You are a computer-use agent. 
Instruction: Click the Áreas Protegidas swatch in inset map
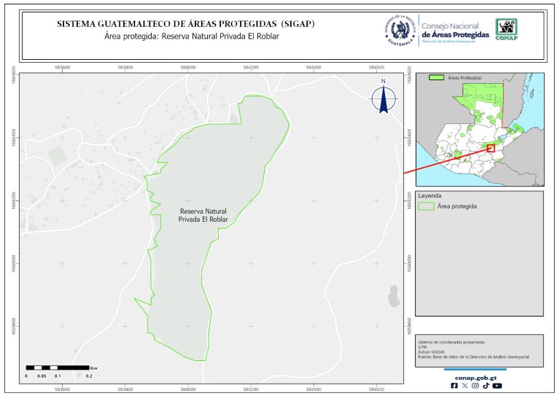tap(437, 77)
